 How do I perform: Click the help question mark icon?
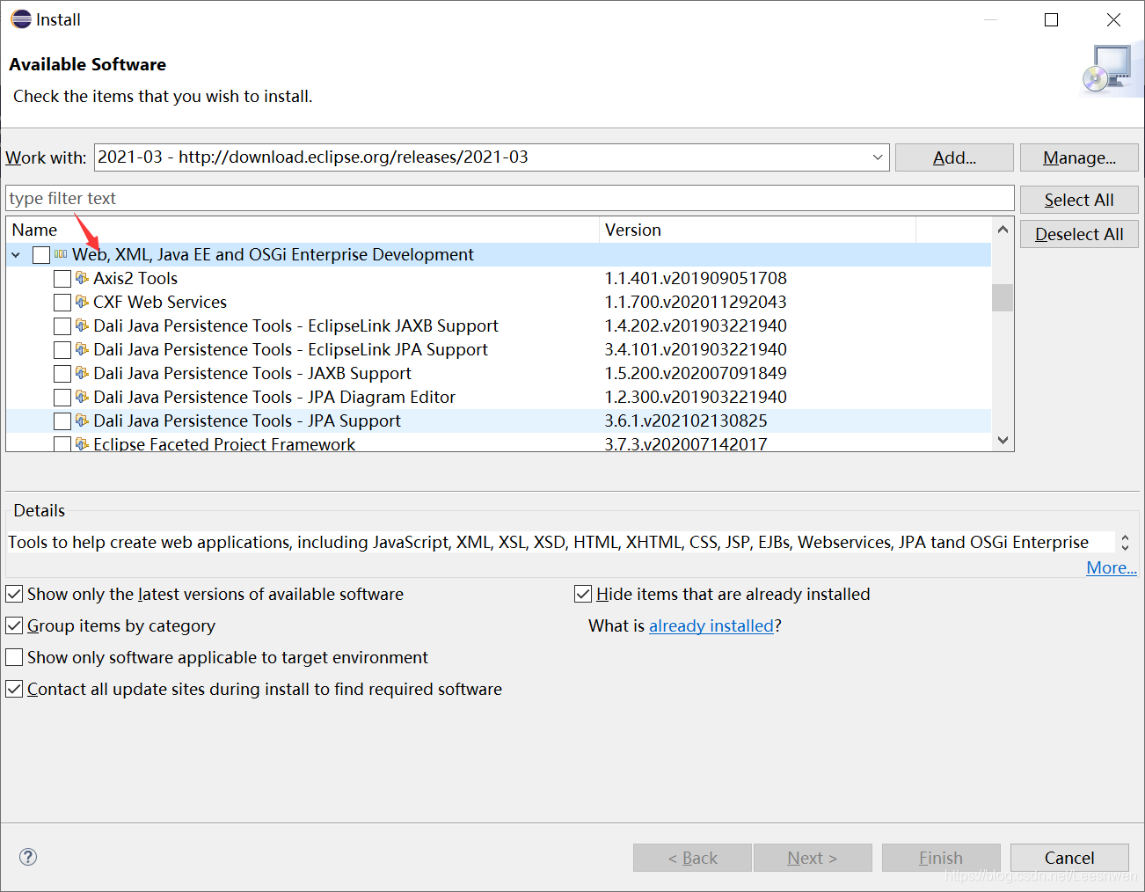(x=28, y=857)
